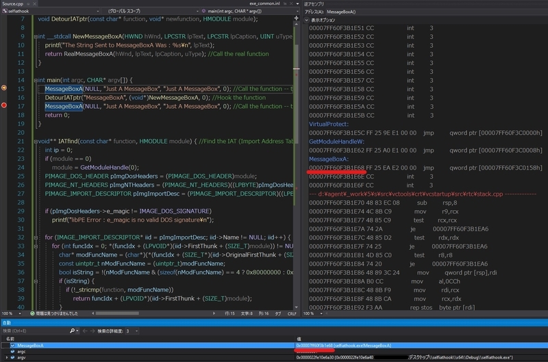Select the MessageBoxA row in Autos
This screenshot has width=548, height=362.
click(274, 346)
